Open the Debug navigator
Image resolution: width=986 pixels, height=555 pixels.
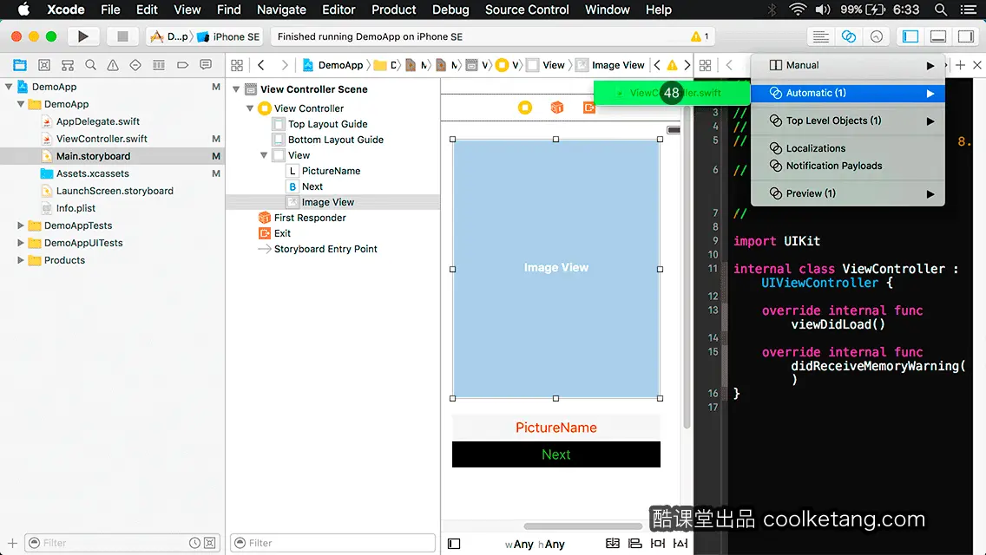click(159, 65)
